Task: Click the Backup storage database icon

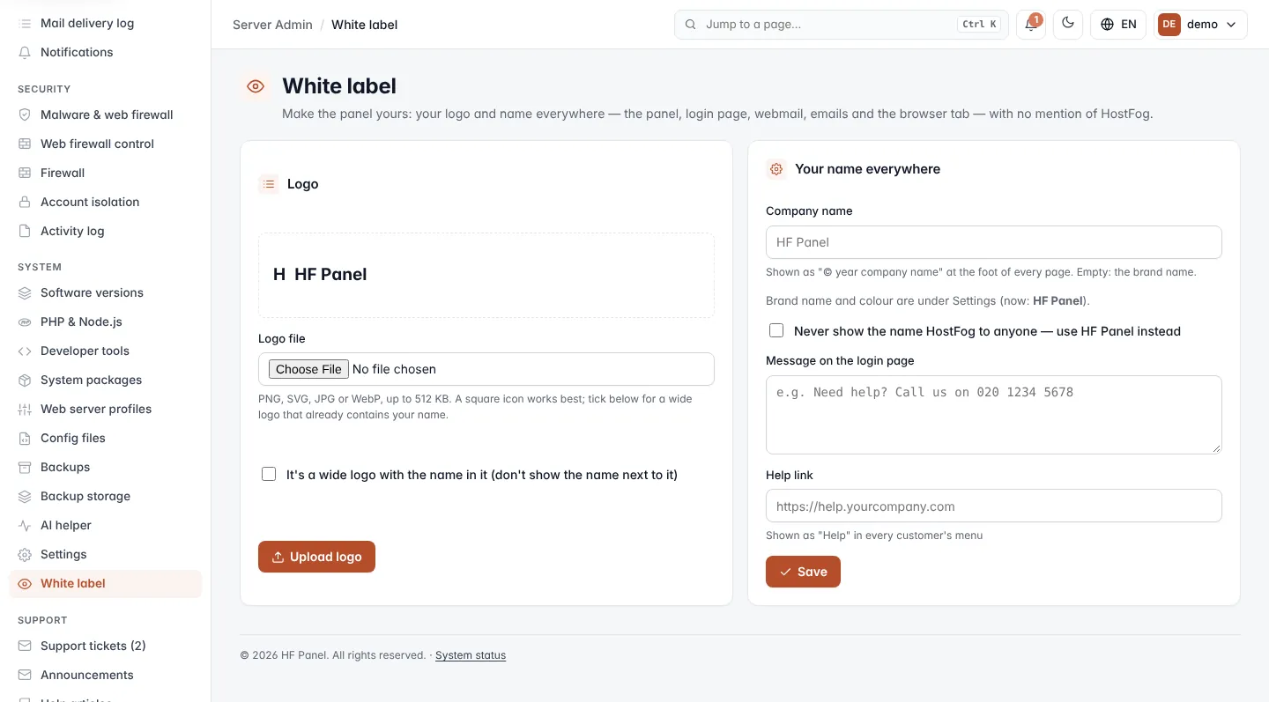Action: 25,496
